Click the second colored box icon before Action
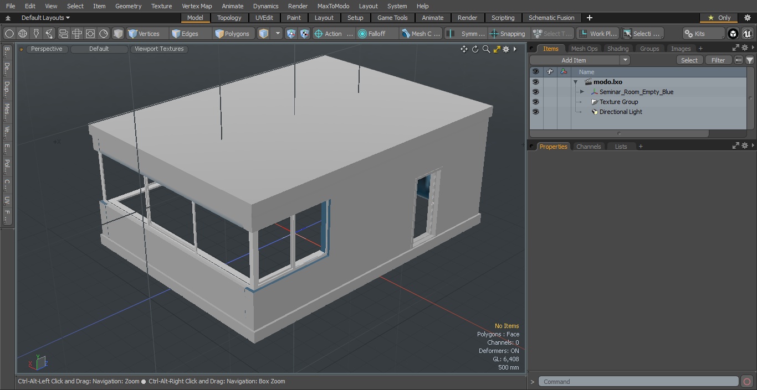 pyautogui.click(x=304, y=34)
